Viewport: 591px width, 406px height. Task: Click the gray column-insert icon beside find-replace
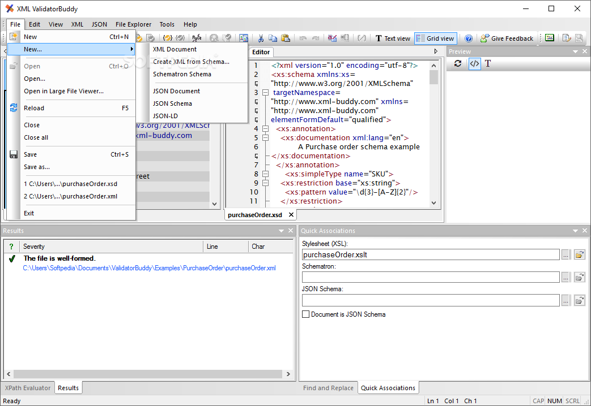coord(345,38)
